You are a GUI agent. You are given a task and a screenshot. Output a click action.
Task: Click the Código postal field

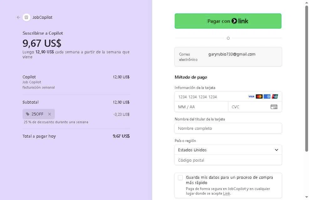click(x=228, y=160)
